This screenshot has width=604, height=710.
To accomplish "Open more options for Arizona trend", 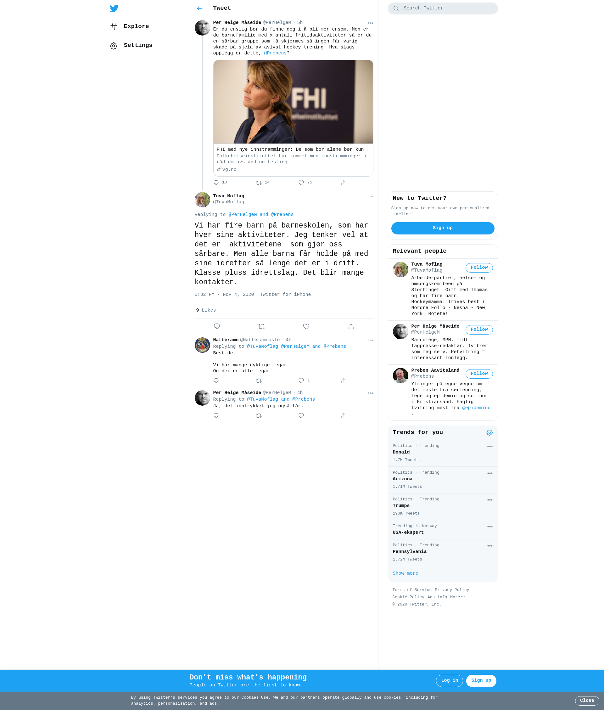I will pos(489,473).
